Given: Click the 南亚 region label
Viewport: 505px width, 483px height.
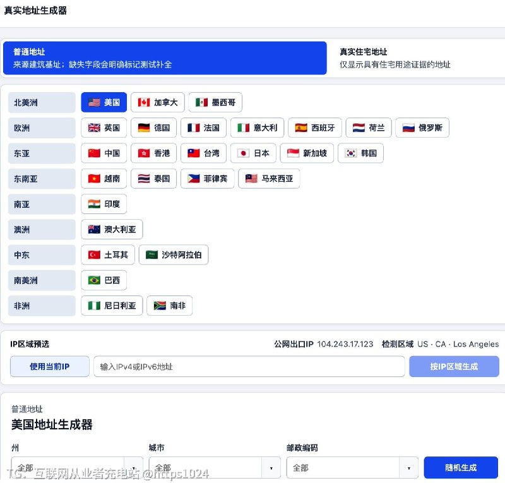Looking at the screenshot, I should click(42, 204).
